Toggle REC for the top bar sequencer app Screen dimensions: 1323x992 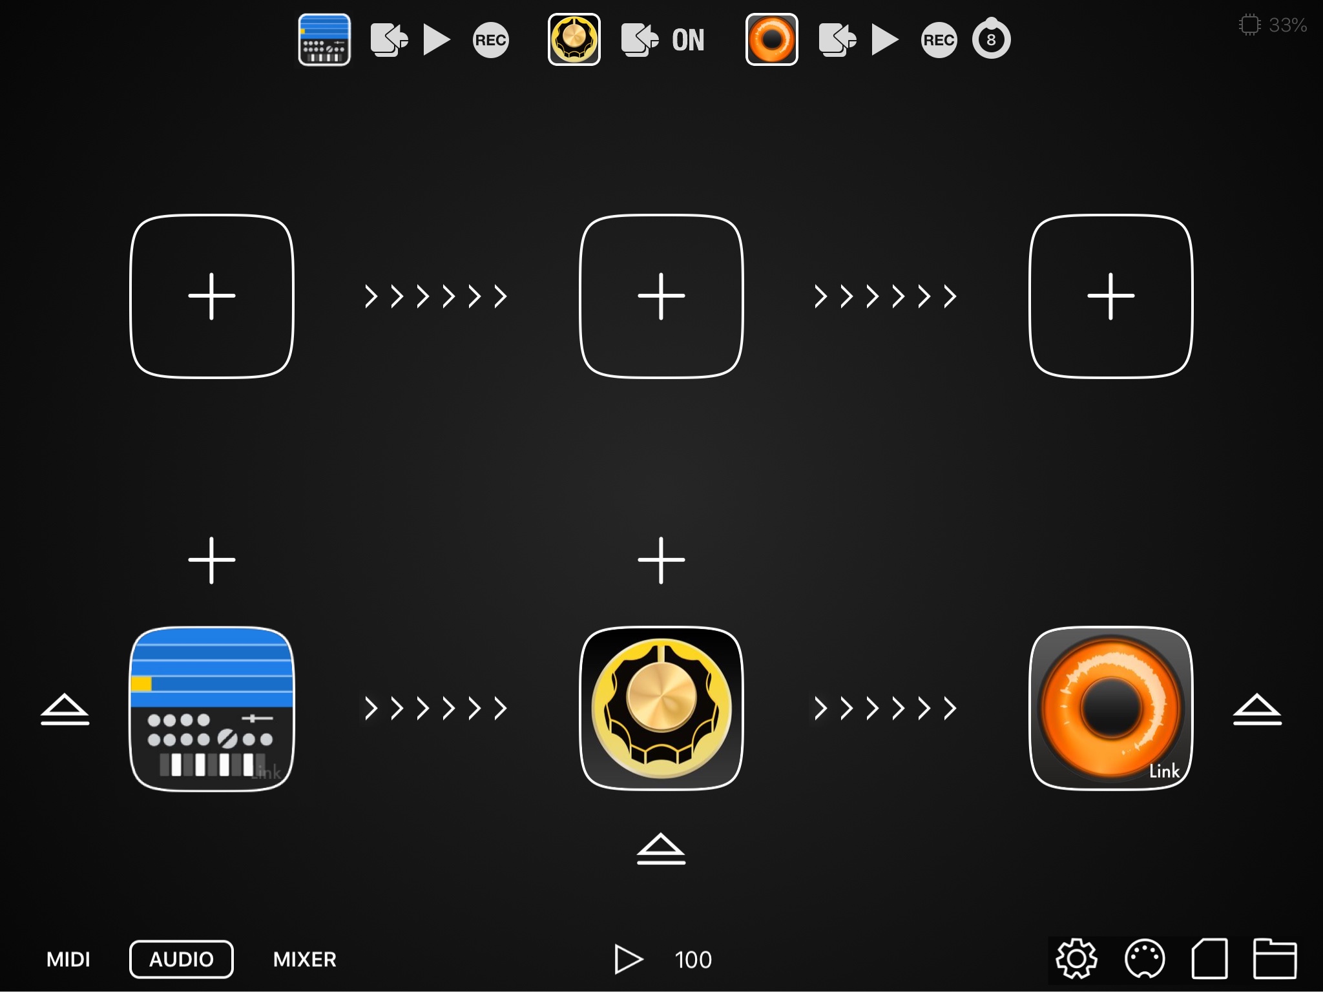491,40
